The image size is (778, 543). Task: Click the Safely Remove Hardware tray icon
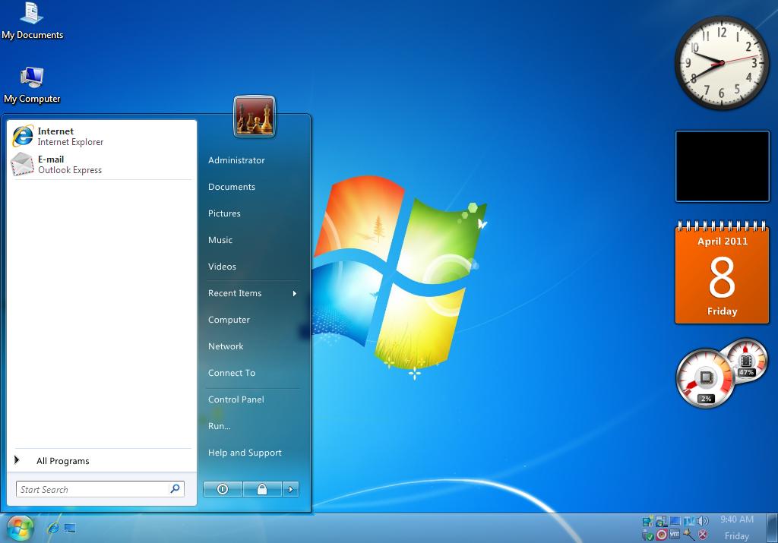click(x=648, y=535)
